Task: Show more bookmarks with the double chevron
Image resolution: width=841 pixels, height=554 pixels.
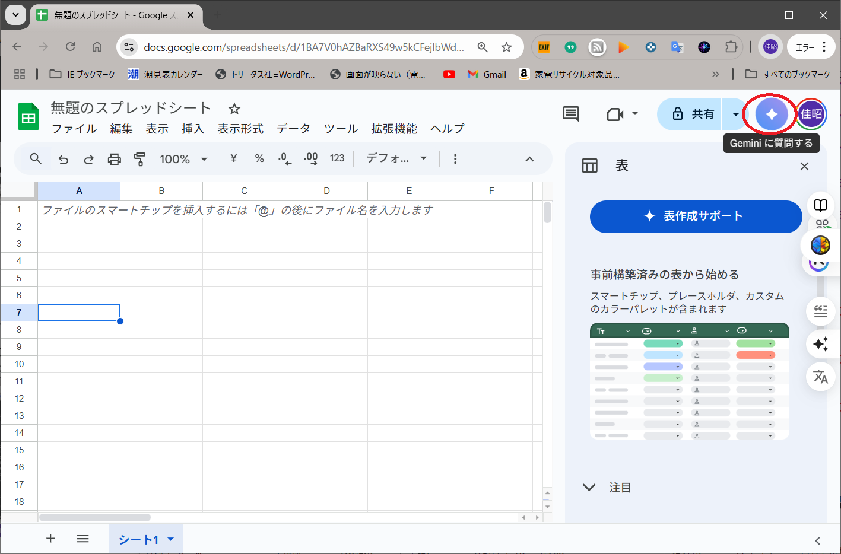Action: click(x=715, y=74)
